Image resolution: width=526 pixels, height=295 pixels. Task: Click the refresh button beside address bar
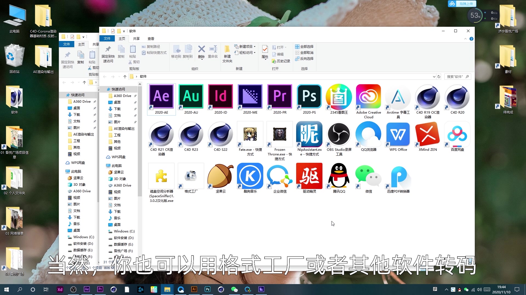click(439, 77)
